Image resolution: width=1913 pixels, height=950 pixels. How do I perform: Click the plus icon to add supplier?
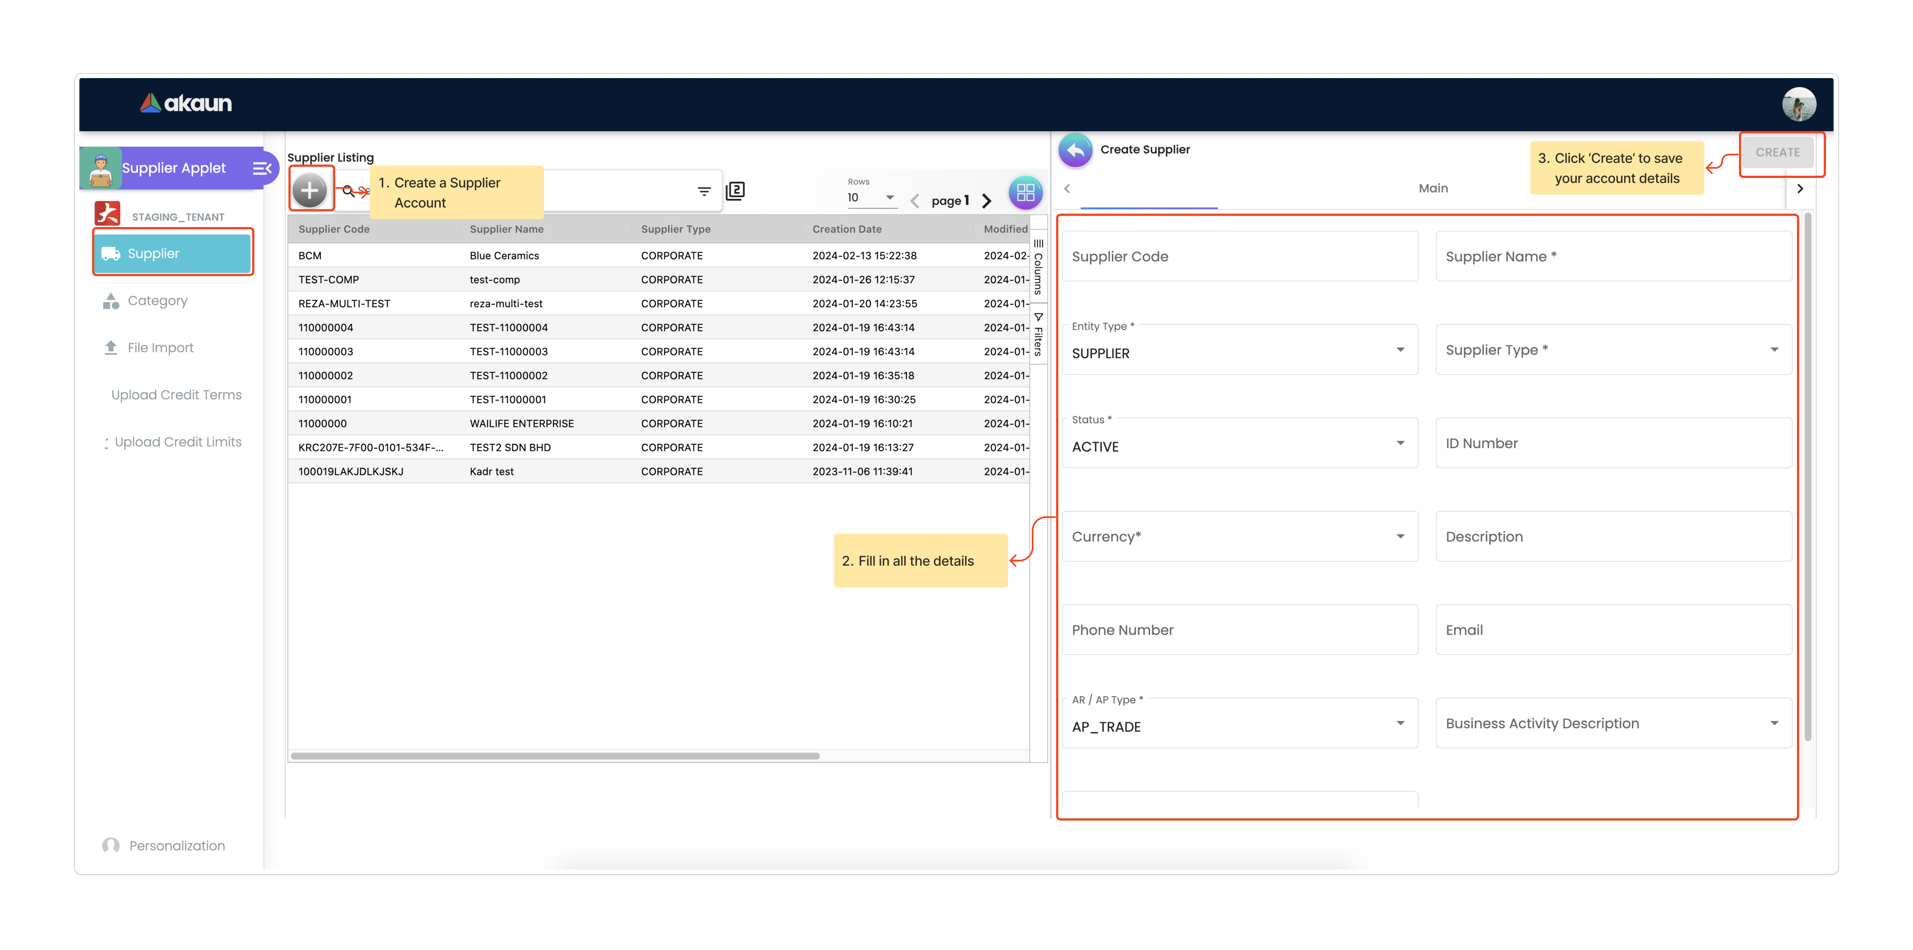[x=310, y=191]
